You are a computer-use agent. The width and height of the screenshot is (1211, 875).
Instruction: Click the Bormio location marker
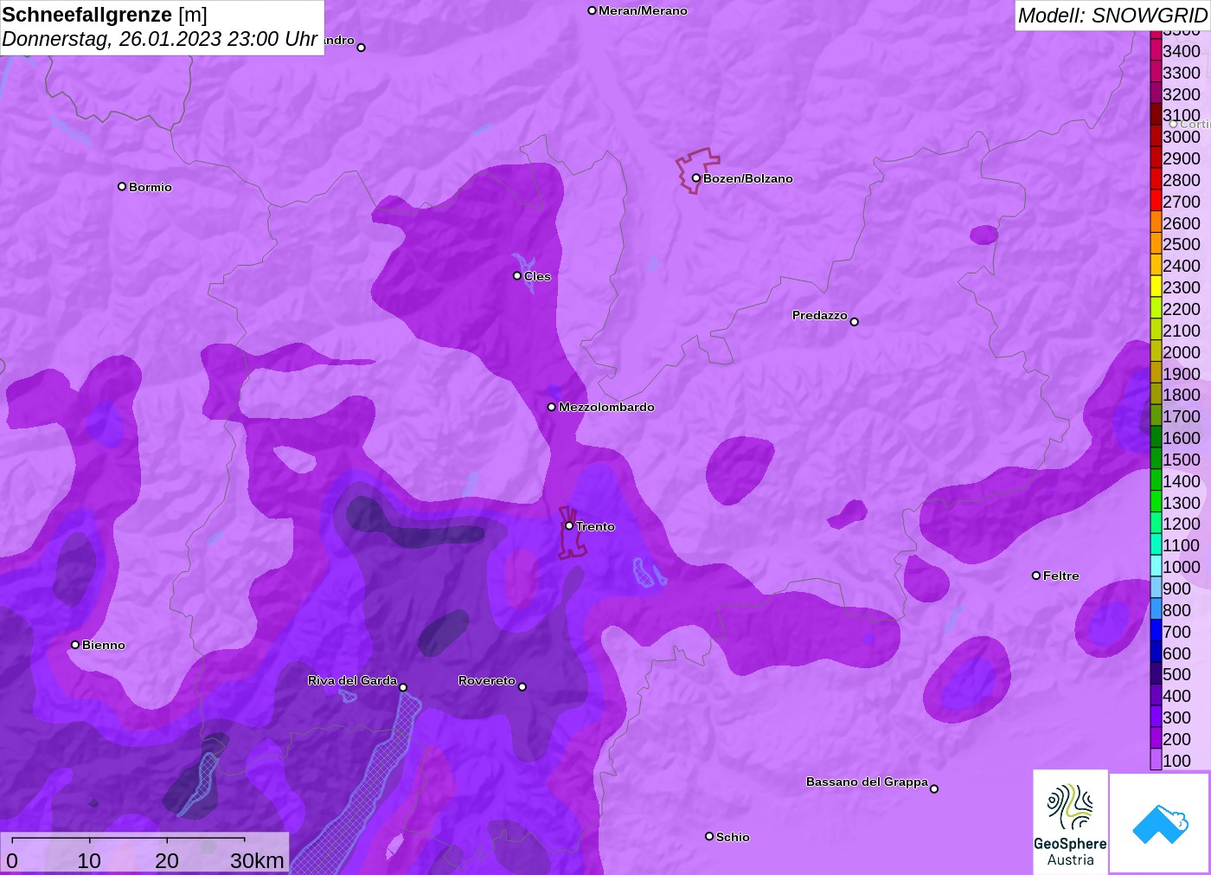coord(122,187)
